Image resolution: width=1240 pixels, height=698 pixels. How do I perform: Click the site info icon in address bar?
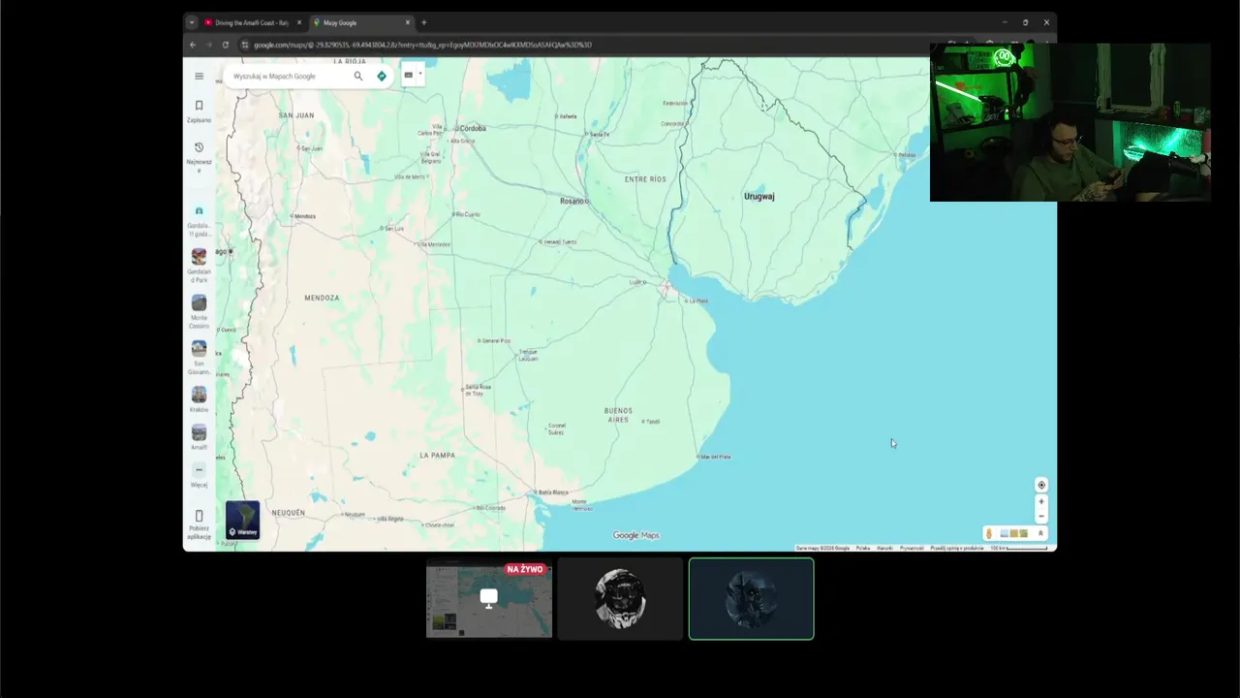tap(245, 45)
